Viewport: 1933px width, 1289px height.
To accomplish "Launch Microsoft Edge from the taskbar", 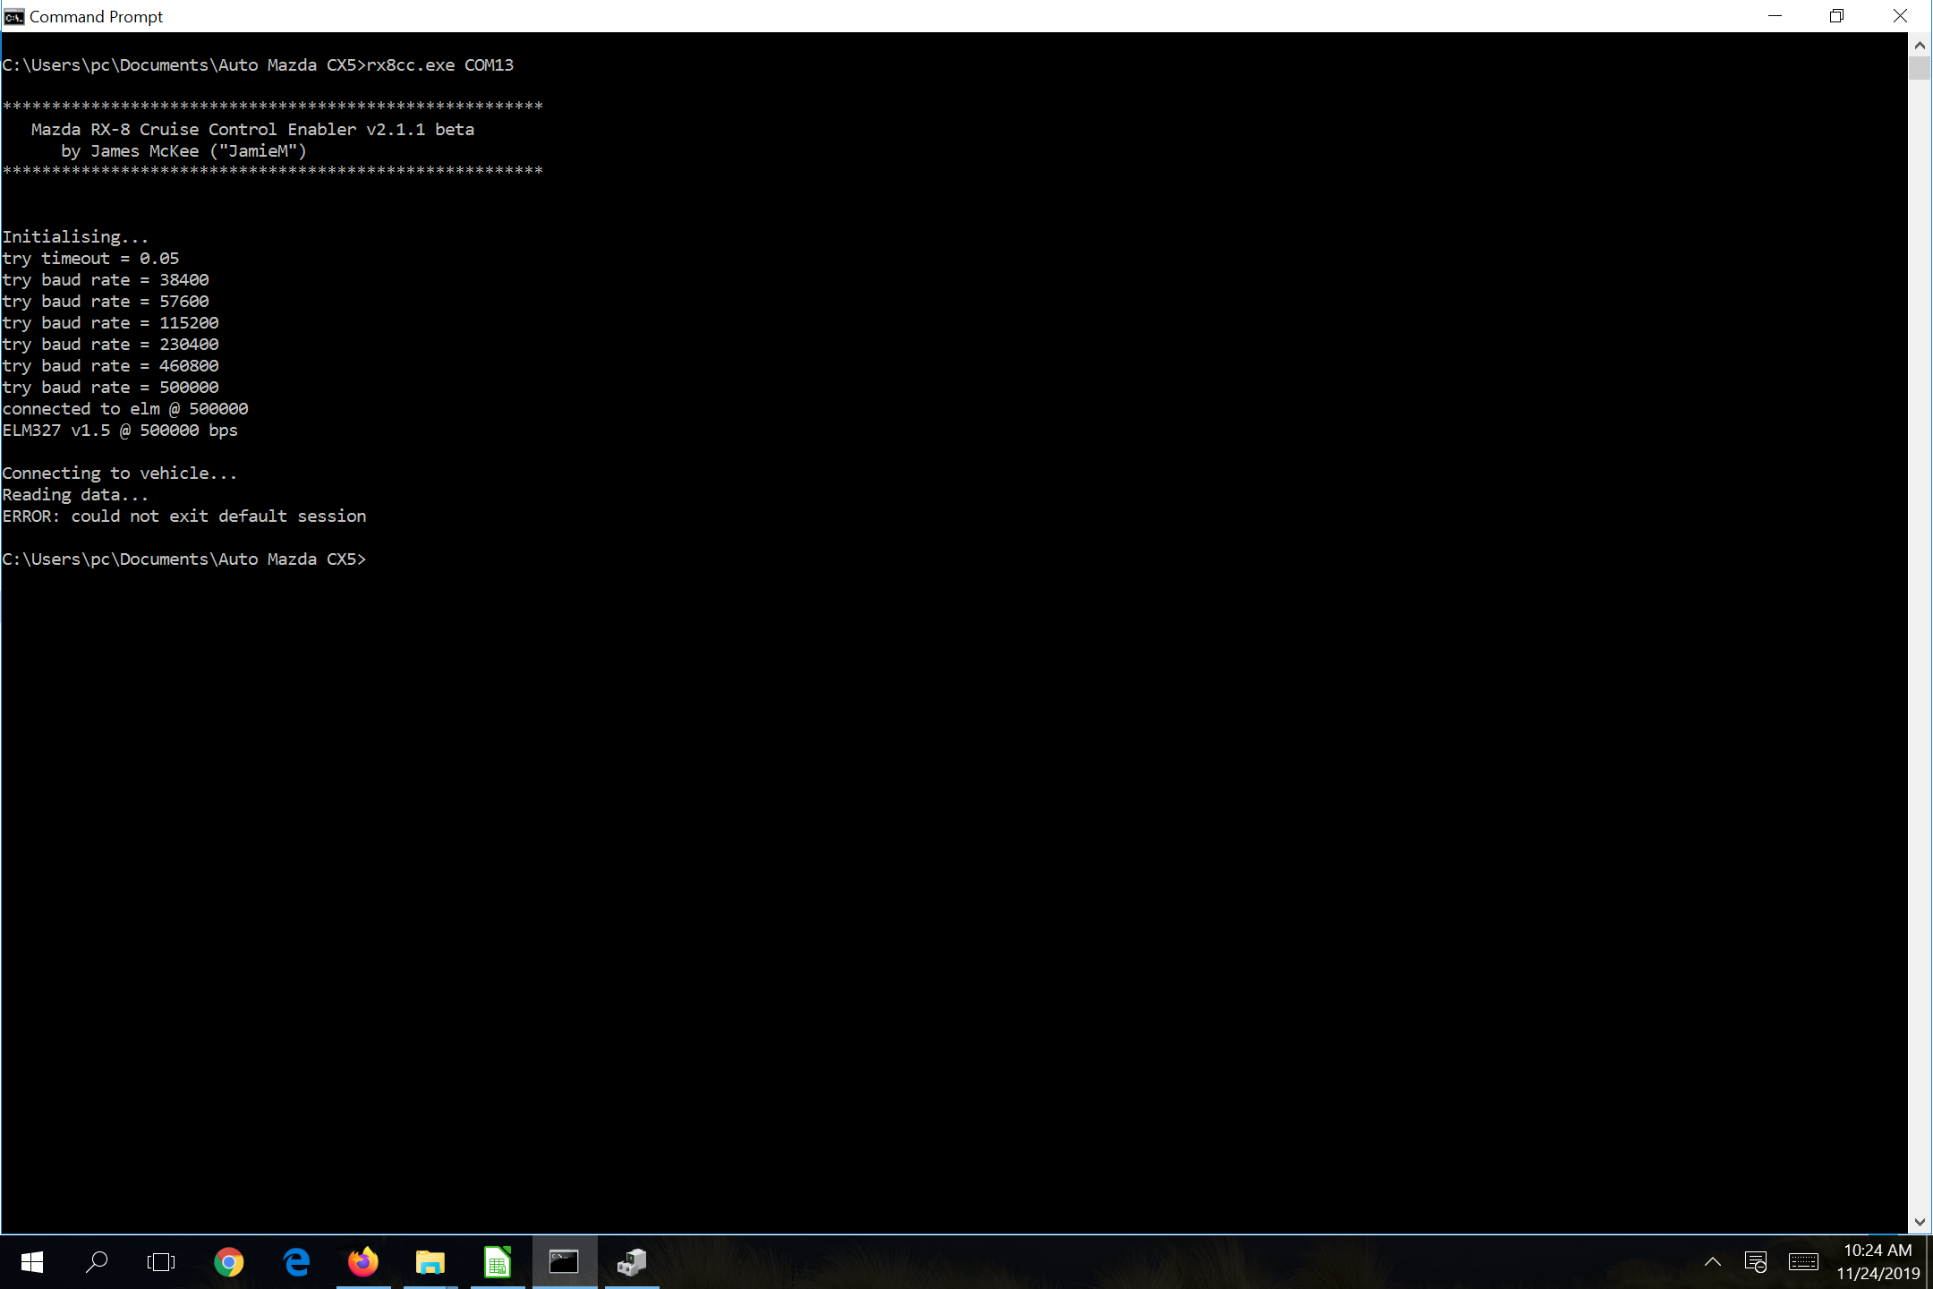I will (295, 1262).
